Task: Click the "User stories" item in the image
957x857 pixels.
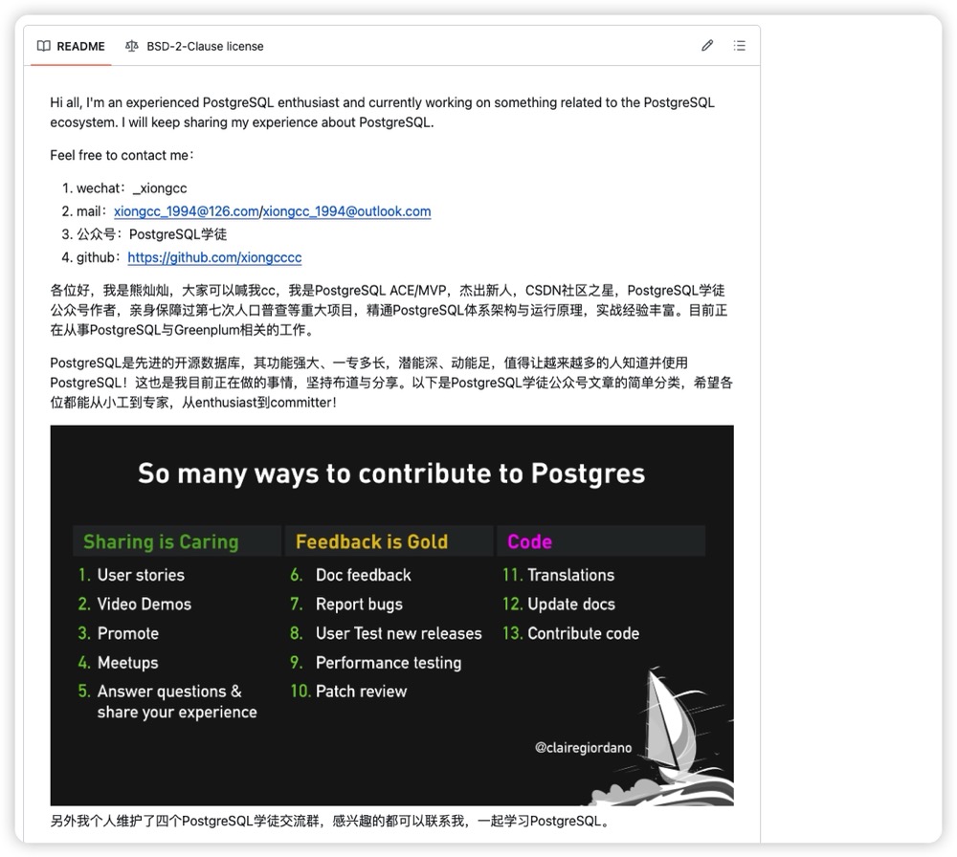Action: click(x=141, y=575)
